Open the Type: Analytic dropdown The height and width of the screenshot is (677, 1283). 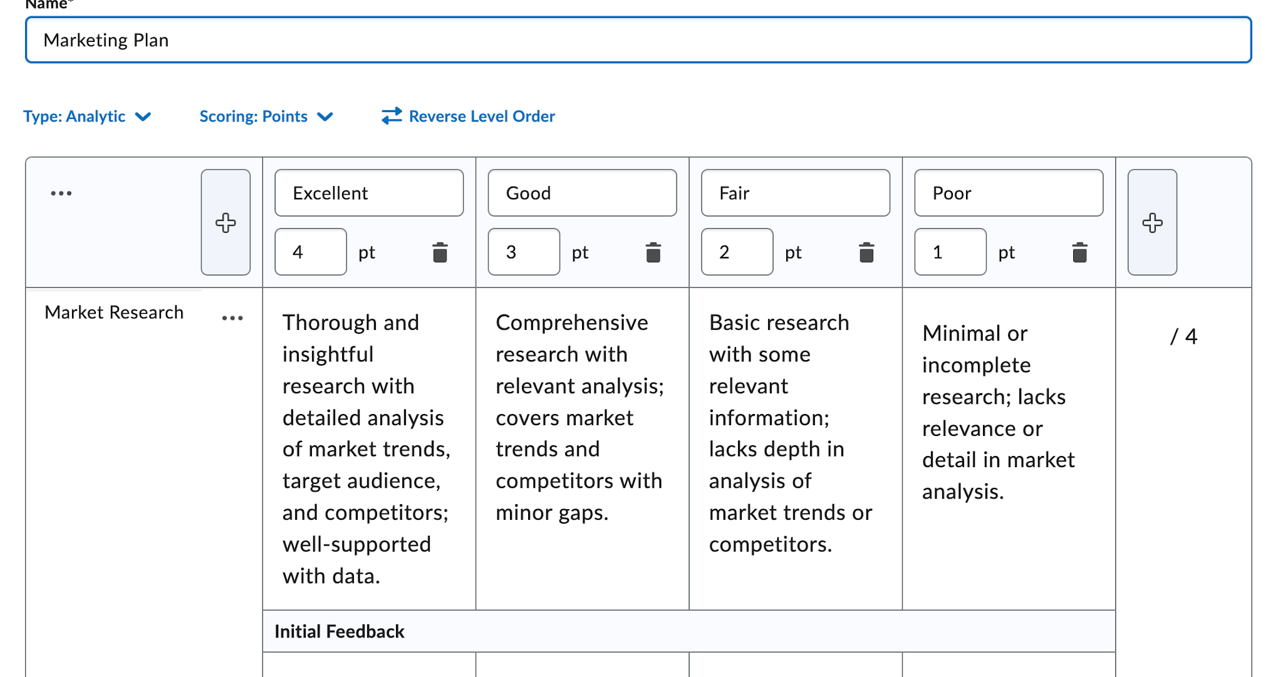point(87,116)
